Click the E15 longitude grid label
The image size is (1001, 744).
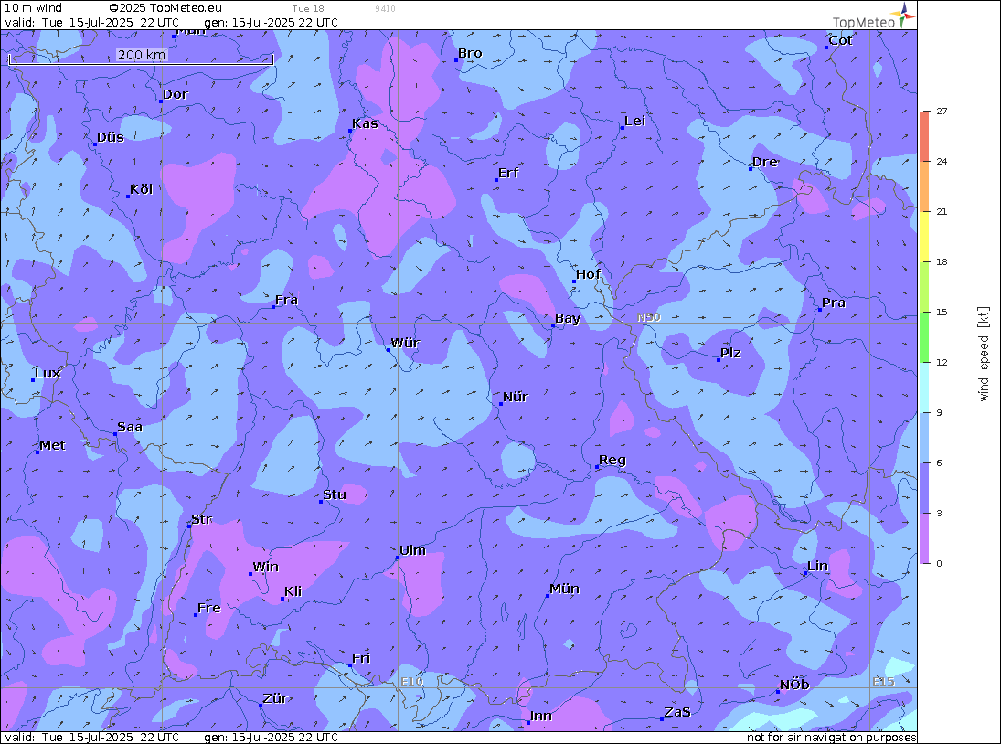pyautogui.click(x=884, y=682)
